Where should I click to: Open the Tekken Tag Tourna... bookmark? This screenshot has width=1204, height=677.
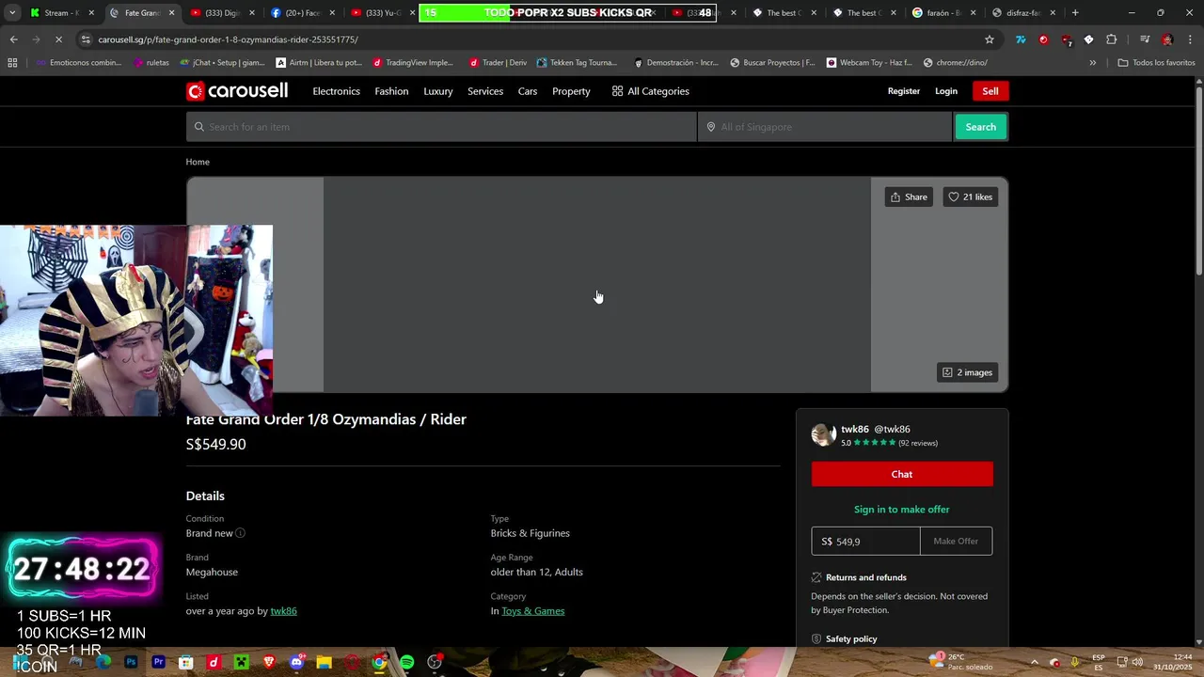[x=577, y=63]
